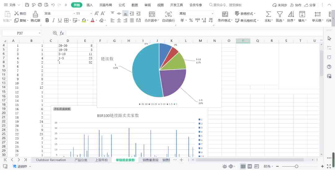The height and width of the screenshot is (170, 335).
Task: Open the 上架年份 sheet tab
Action: [x=101, y=160]
